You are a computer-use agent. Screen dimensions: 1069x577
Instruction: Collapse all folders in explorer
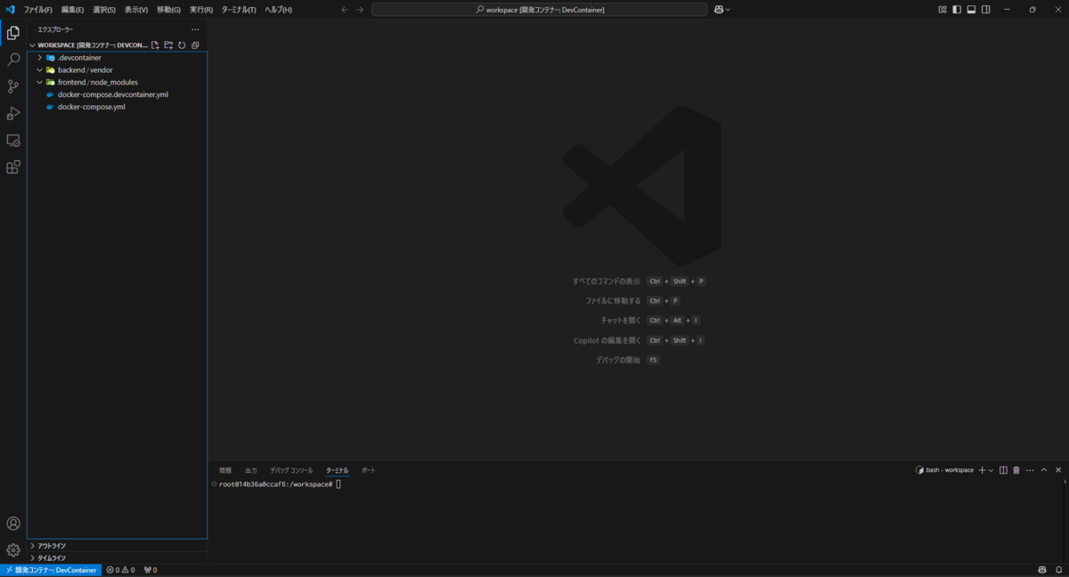point(195,45)
